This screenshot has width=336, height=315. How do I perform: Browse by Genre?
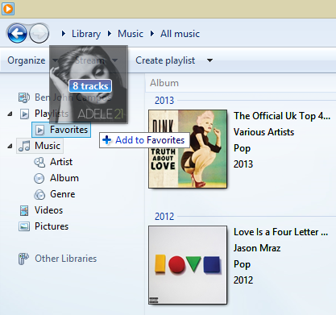(63, 194)
